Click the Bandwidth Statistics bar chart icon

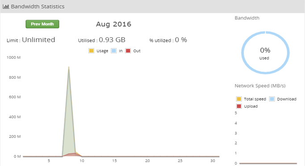click(x=6, y=7)
